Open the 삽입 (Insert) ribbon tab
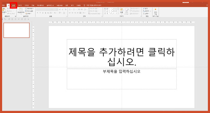The image size is (210, 113). coord(13,5)
